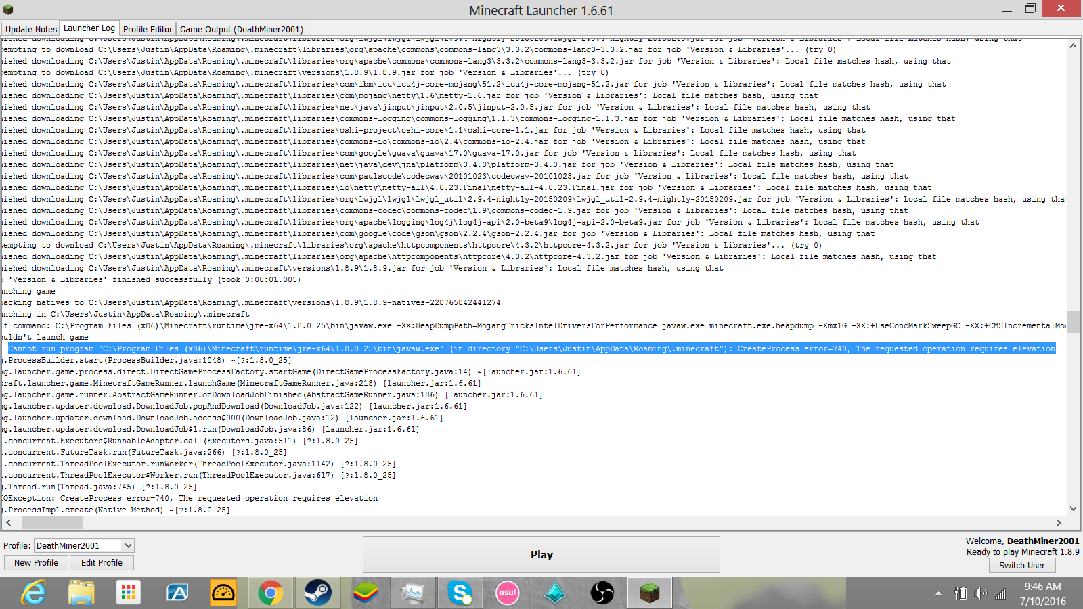Show hidden system tray icons
This screenshot has width=1083, height=609.
[938, 593]
